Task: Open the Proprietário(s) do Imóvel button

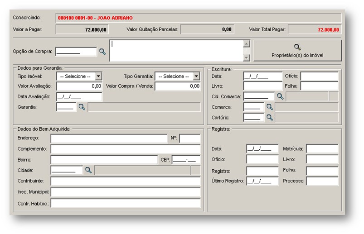Action: [297, 51]
